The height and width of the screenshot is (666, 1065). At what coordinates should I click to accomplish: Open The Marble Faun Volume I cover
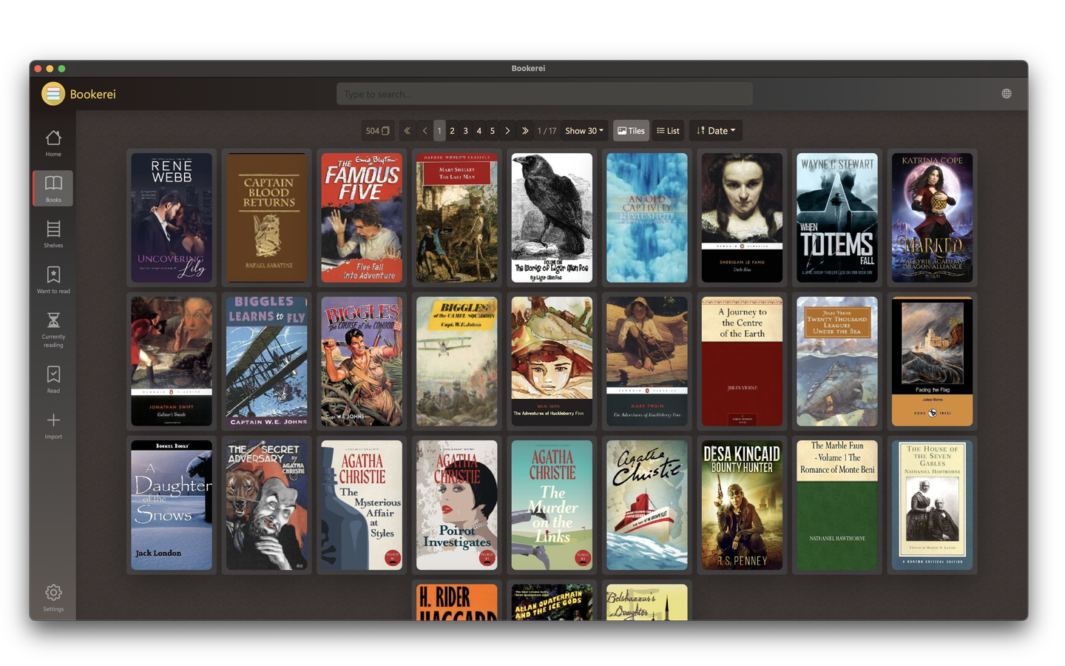tap(837, 505)
